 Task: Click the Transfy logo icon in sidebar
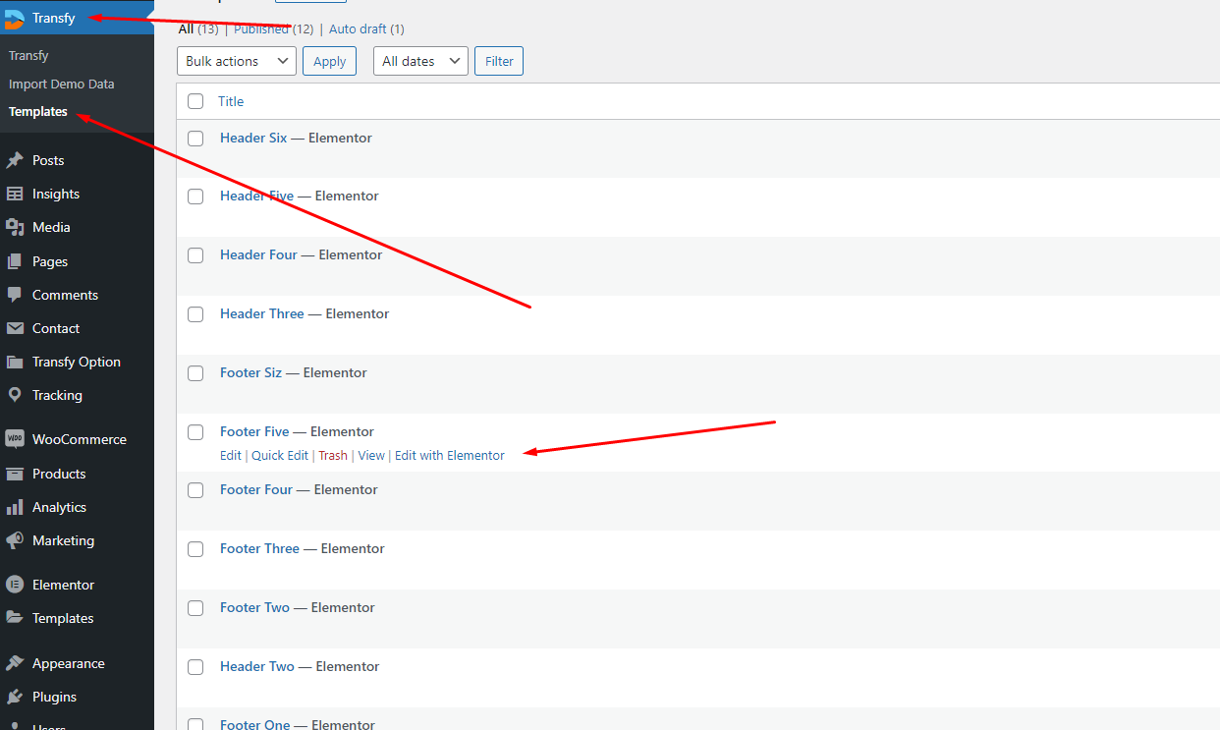point(15,18)
